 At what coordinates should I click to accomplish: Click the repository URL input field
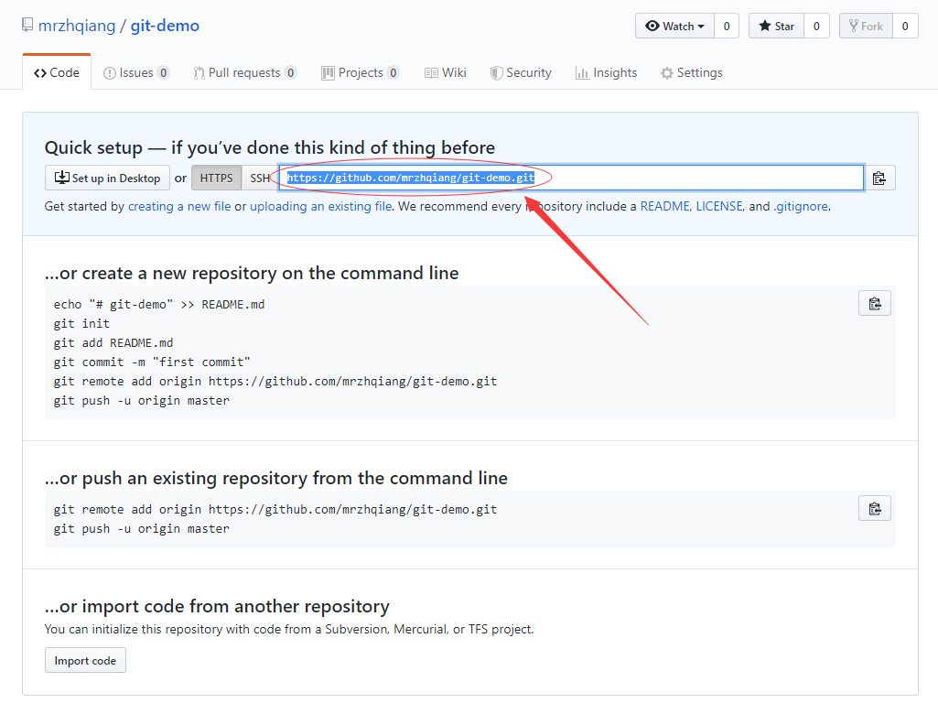[x=571, y=178]
